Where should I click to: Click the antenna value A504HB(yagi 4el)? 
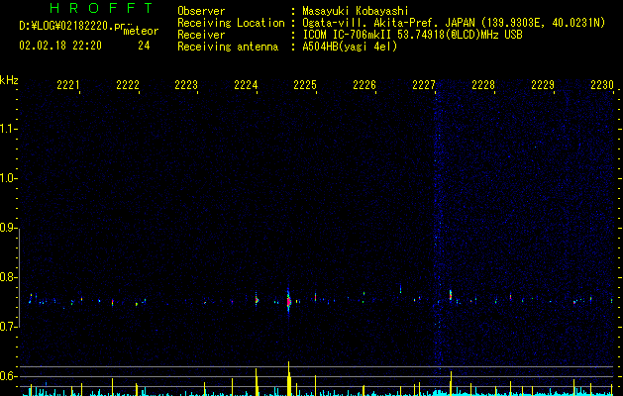coord(350,47)
